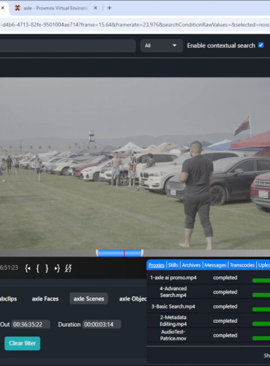The height and width of the screenshot is (366, 270).
Task: Click the browser address bar URL
Action: 135,25
